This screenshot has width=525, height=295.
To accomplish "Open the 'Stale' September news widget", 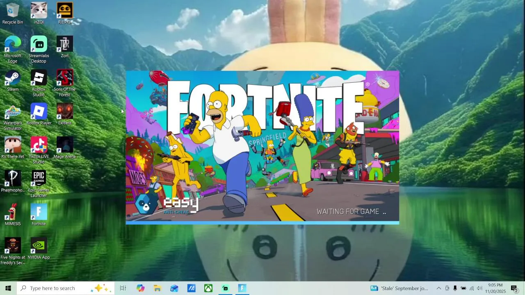I will [x=399, y=288].
